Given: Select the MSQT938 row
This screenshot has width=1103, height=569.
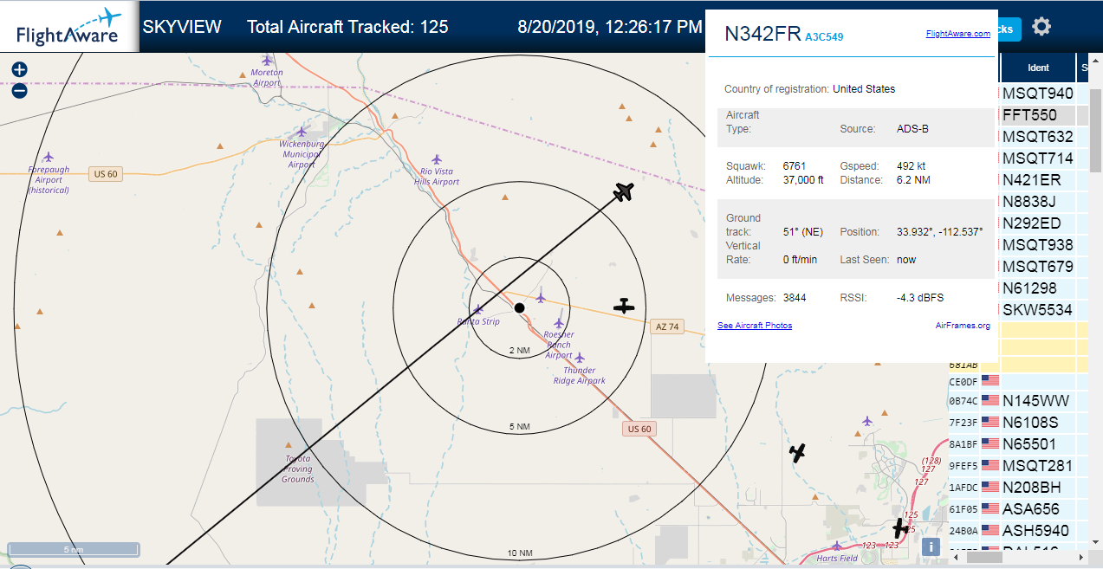Looking at the screenshot, I should pos(1038,245).
